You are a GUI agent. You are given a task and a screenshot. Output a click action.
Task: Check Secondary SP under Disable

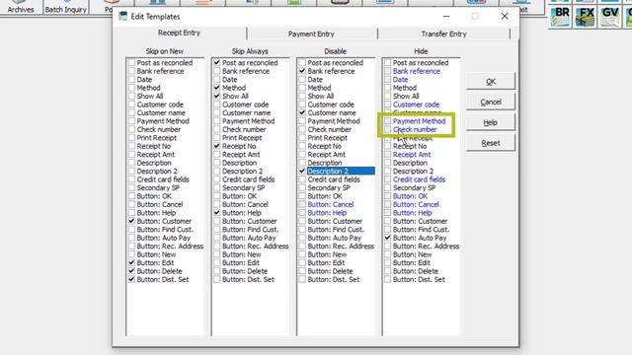click(302, 187)
